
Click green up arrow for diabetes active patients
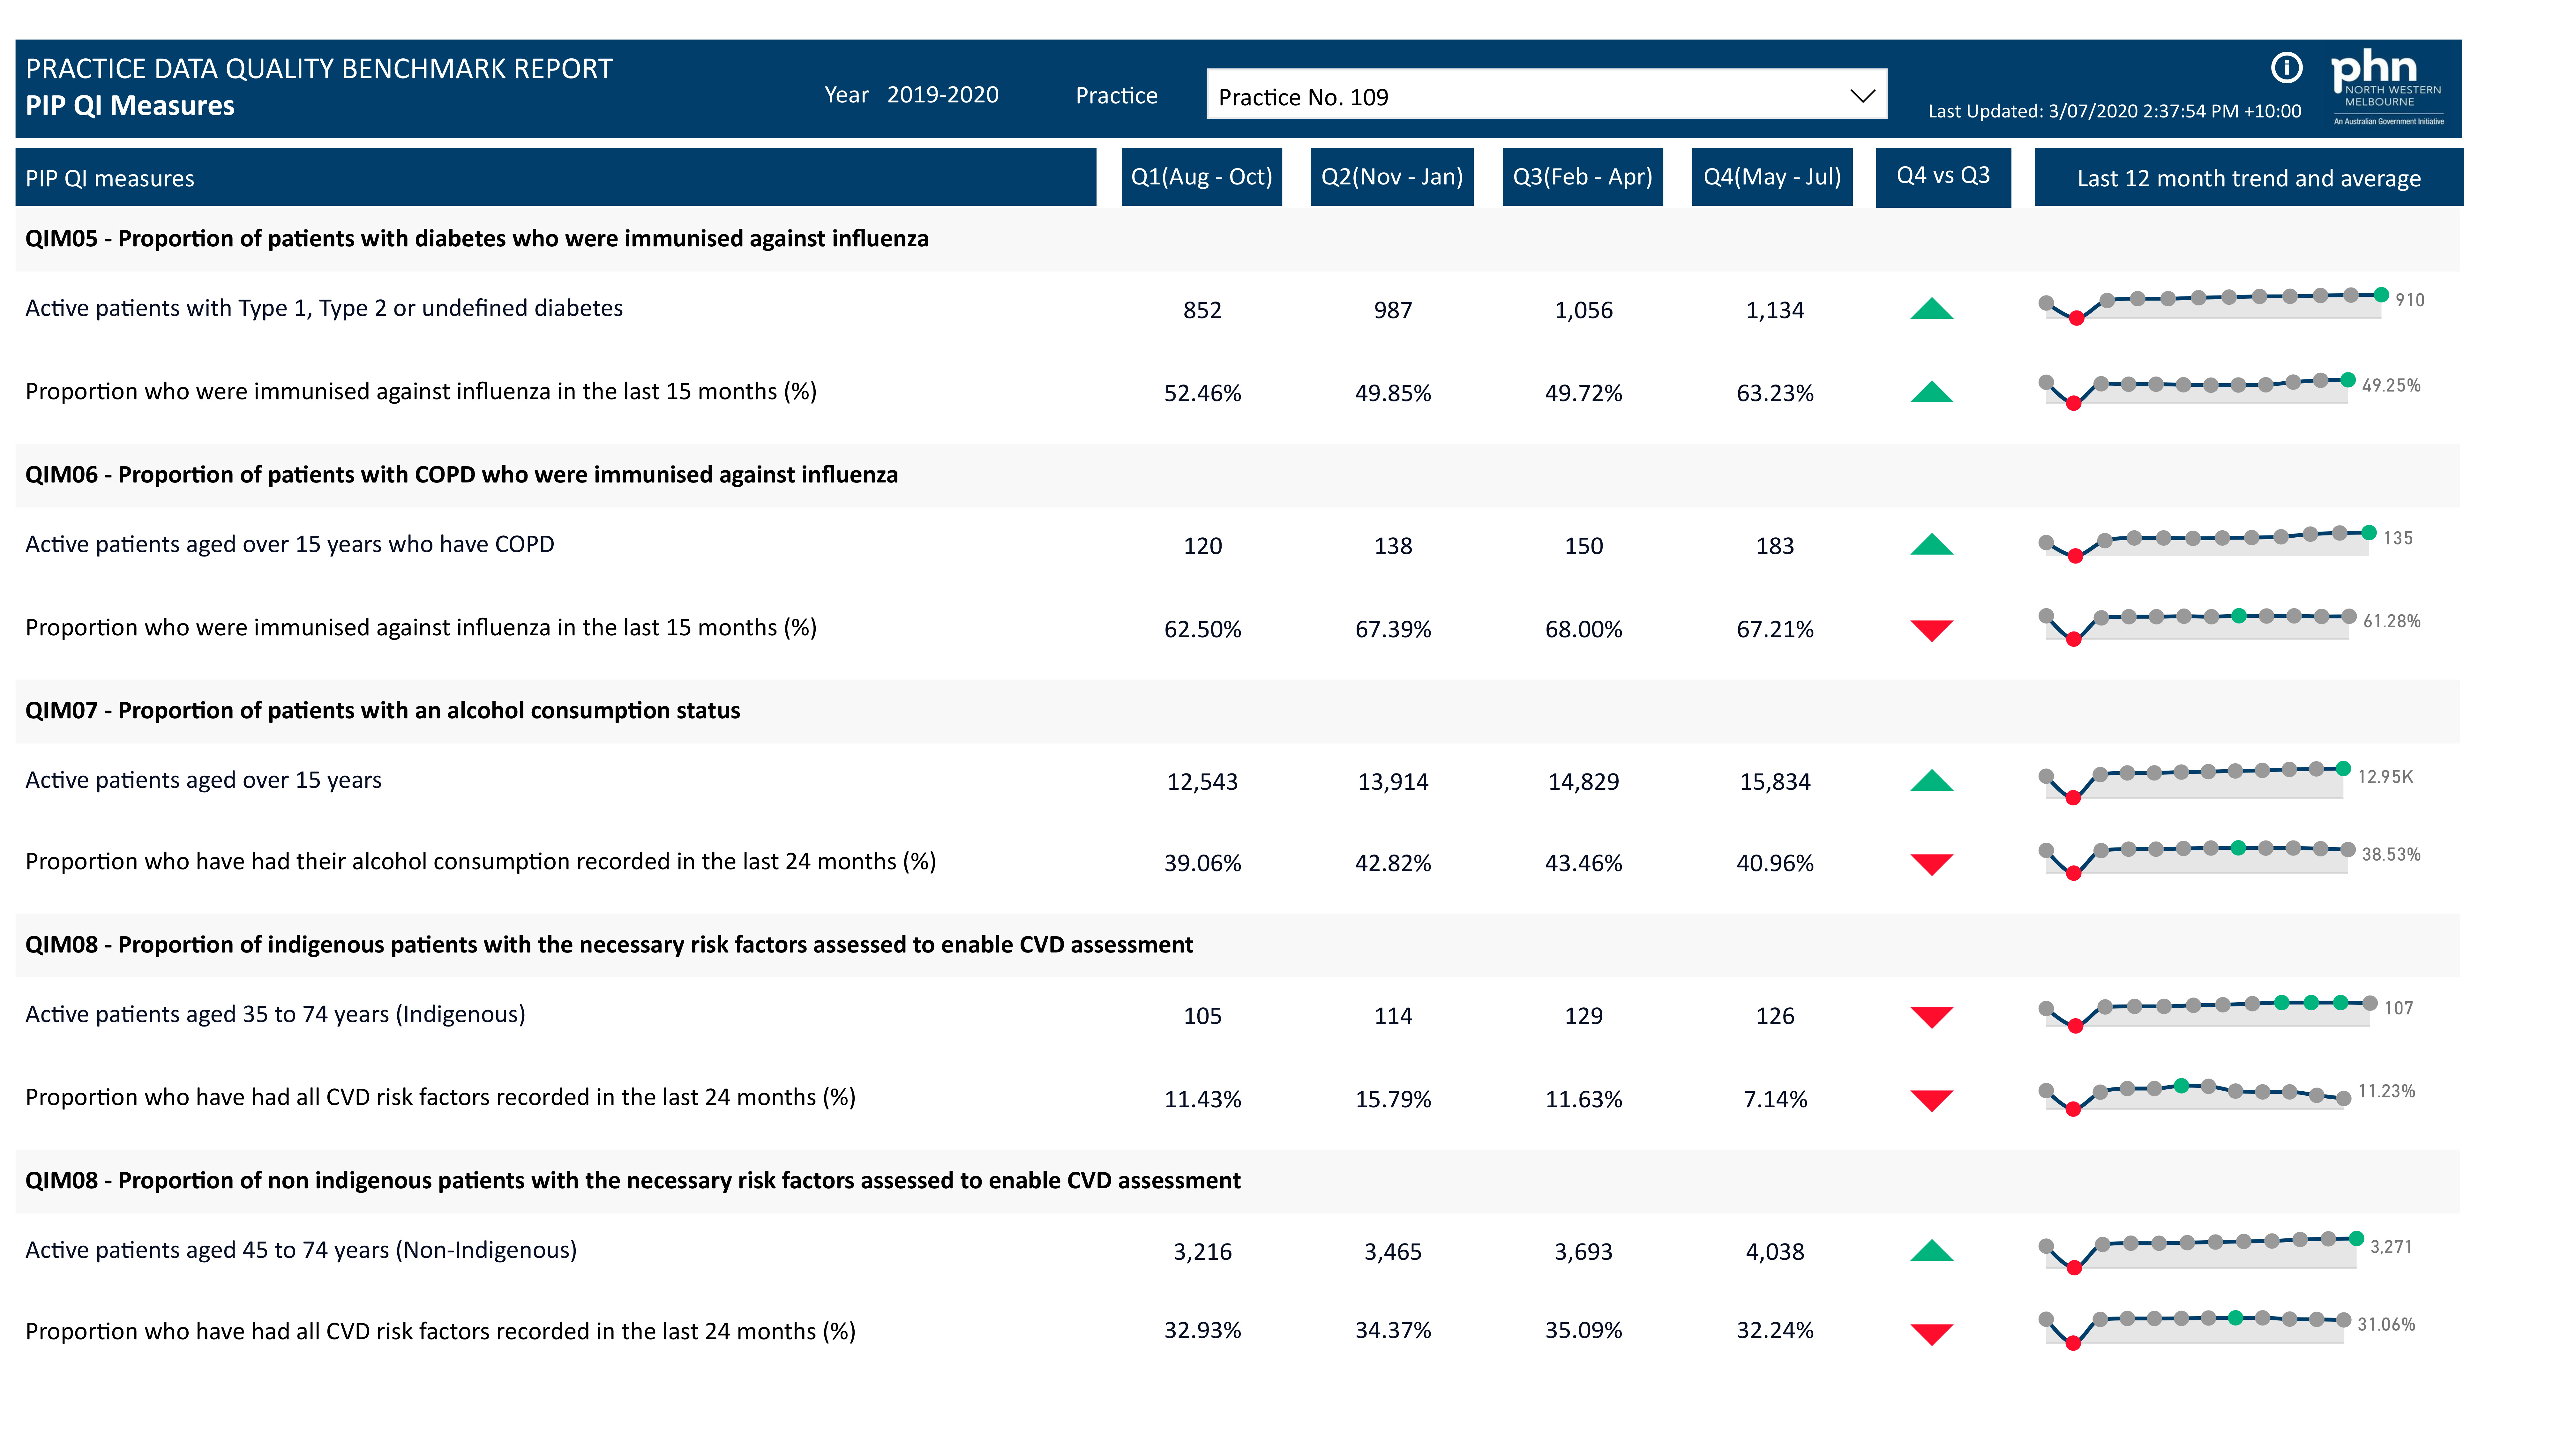(1931, 309)
